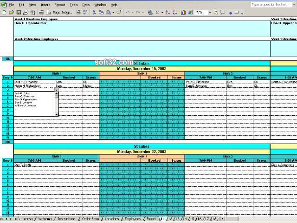Switch to the L2 sheet tab
This screenshot has width=297, height=223.
click(x=170, y=219)
